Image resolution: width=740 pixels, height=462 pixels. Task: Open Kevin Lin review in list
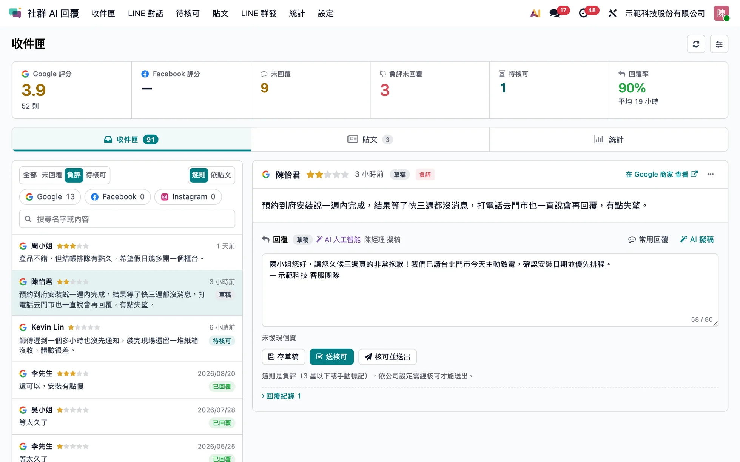pos(127,339)
